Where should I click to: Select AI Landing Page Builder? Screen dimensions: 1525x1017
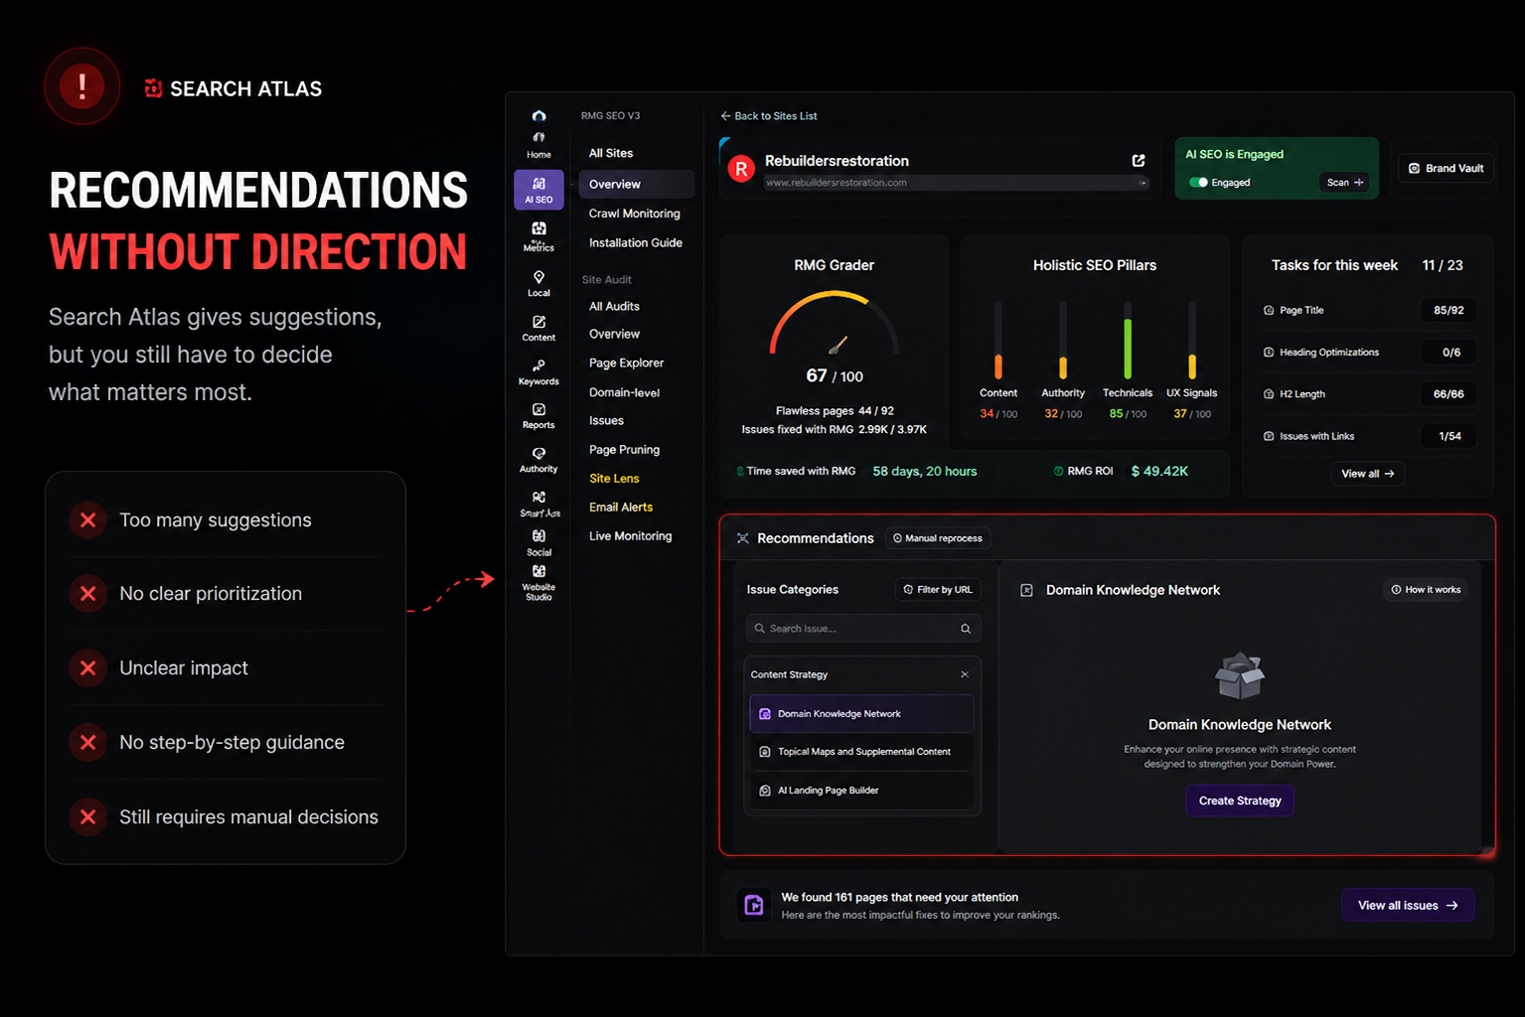[861, 791]
